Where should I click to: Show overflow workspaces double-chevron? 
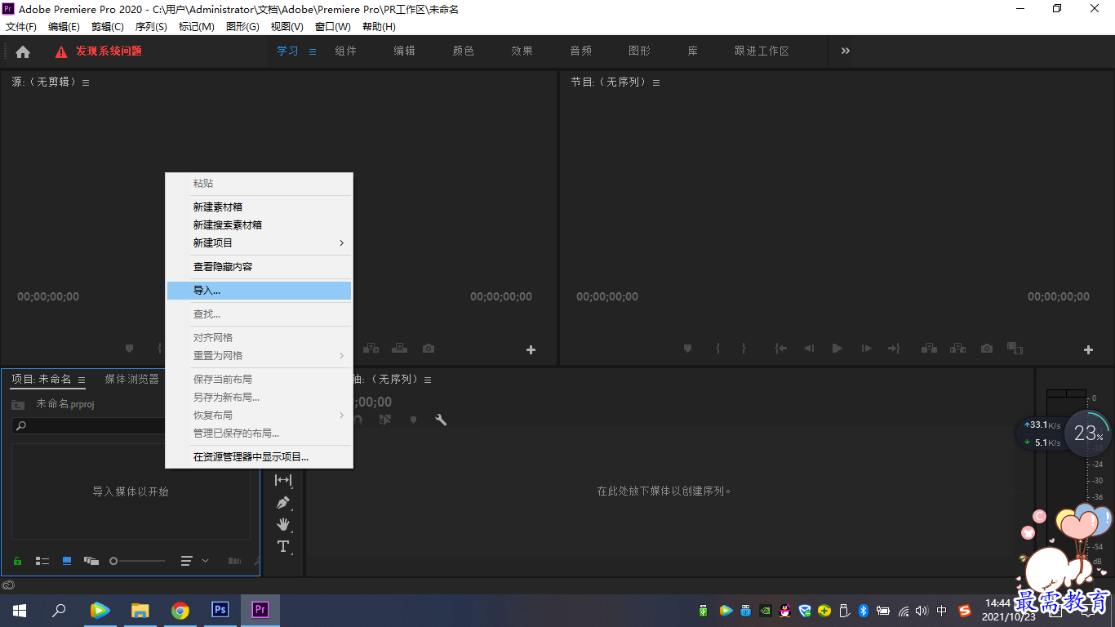point(846,51)
